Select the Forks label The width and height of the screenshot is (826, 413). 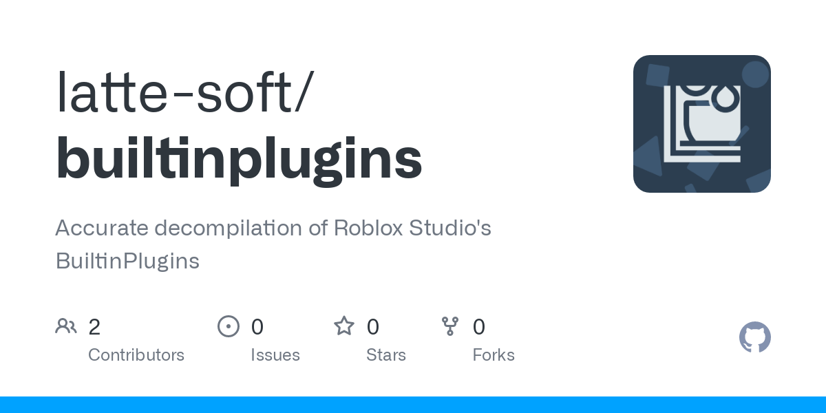(494, 355)
